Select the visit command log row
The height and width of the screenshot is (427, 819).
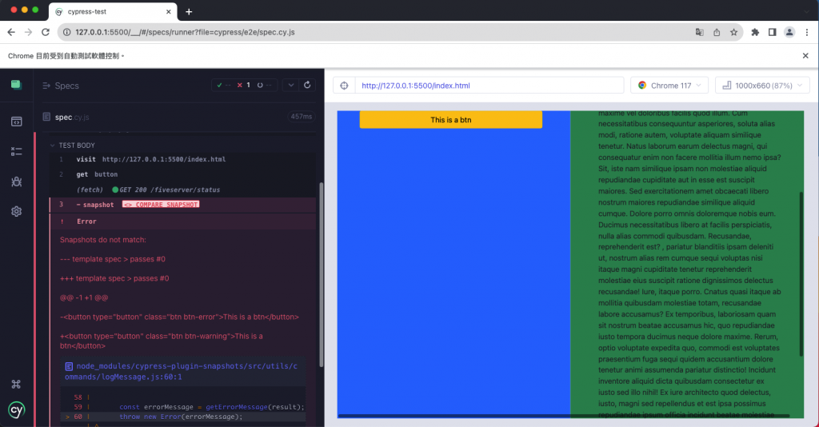[183, 159]
